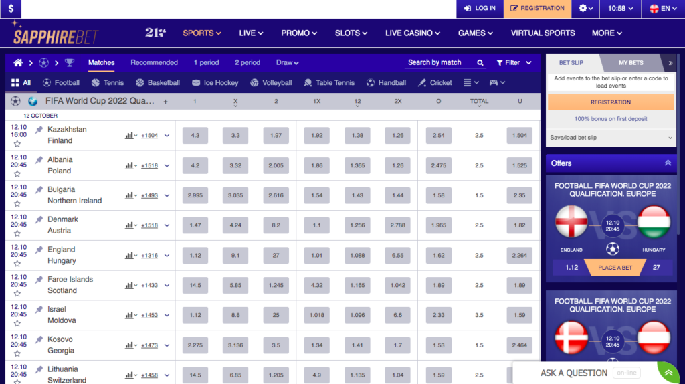The image size is (685, 384).
Task: Pin the Faroe Islands vs Scotland match
Action: point(39,280)
